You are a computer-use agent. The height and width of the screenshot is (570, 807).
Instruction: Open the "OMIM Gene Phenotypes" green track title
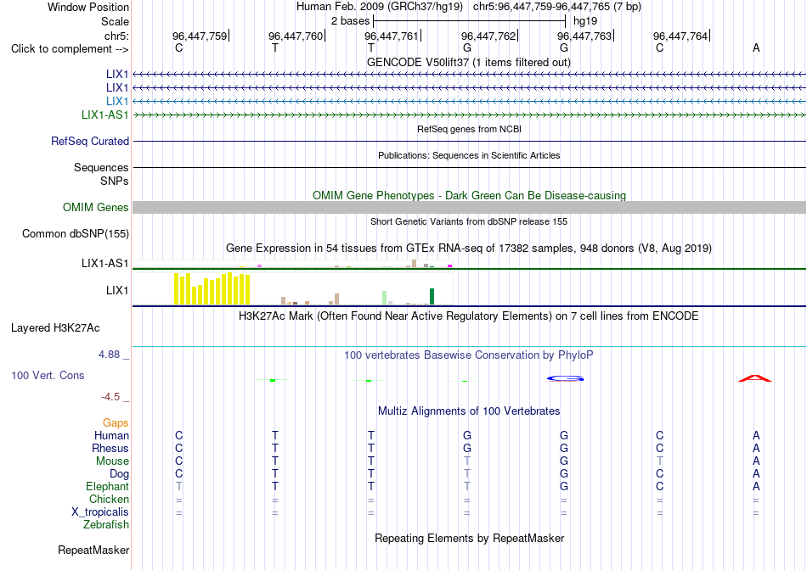(469, 195)
